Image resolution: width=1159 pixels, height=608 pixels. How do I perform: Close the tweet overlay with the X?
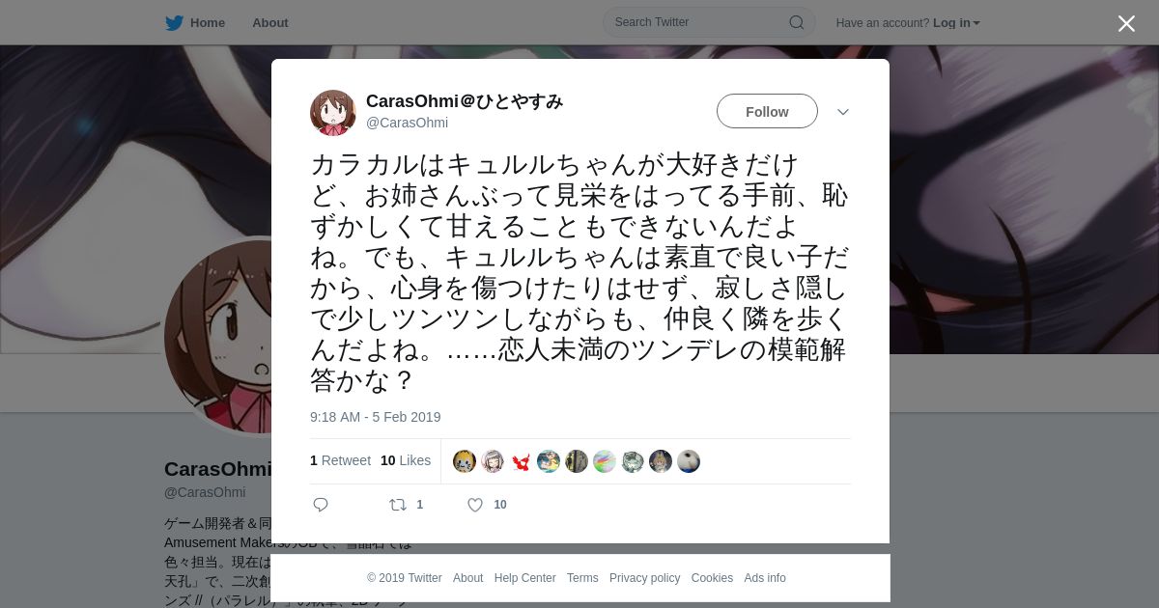[1126, 23]
